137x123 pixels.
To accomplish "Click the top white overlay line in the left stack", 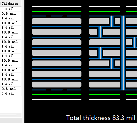I will pyautogui.click(x=56, y=7).
